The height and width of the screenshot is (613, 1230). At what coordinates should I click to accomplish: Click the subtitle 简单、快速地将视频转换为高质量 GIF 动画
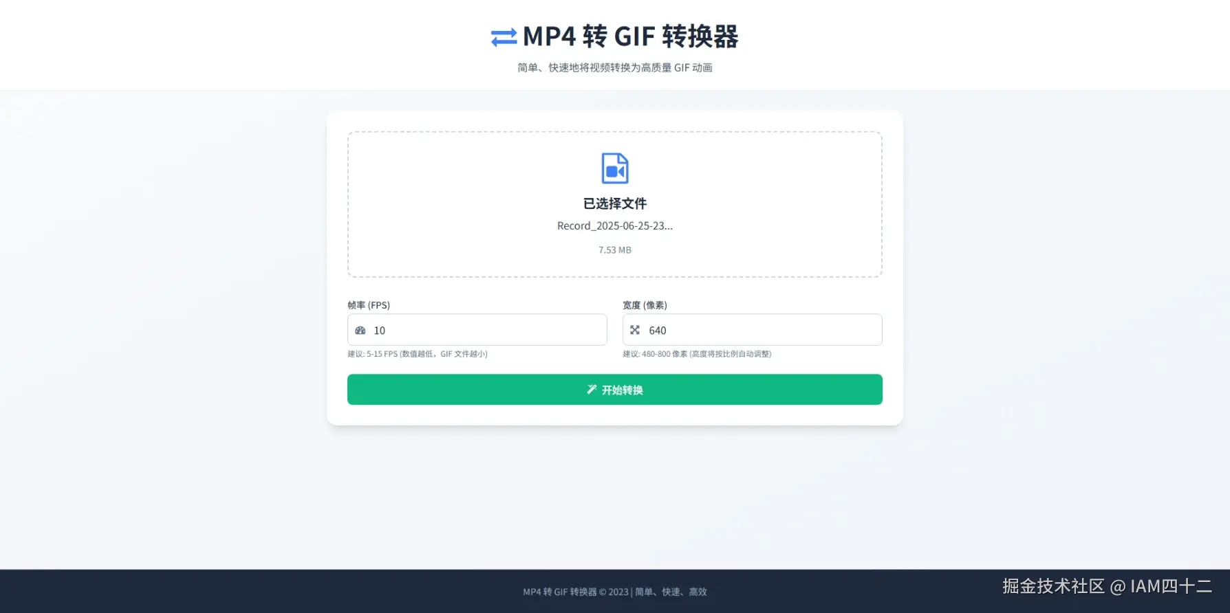pos(615,67)
